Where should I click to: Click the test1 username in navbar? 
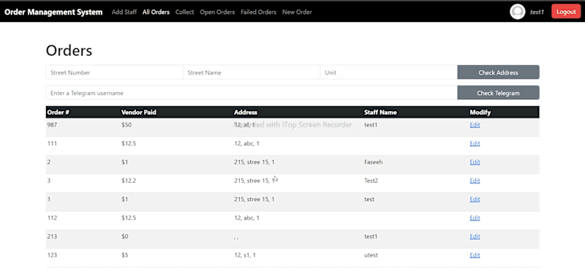point(537,12)
